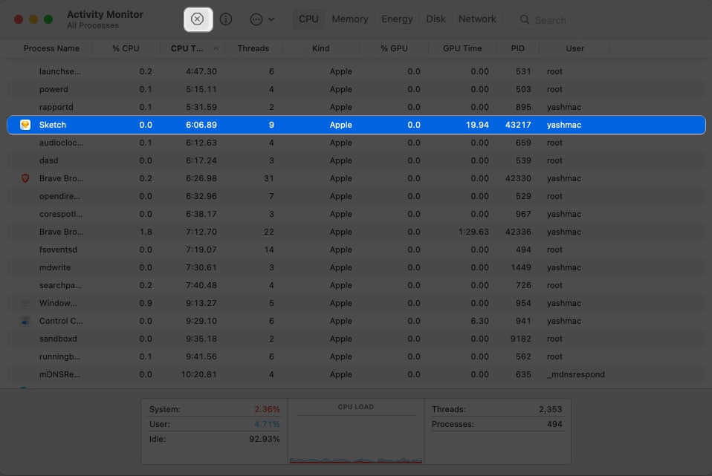Switch to the Network tab
The height and width of the screenshot is (476, 712).
477,19
